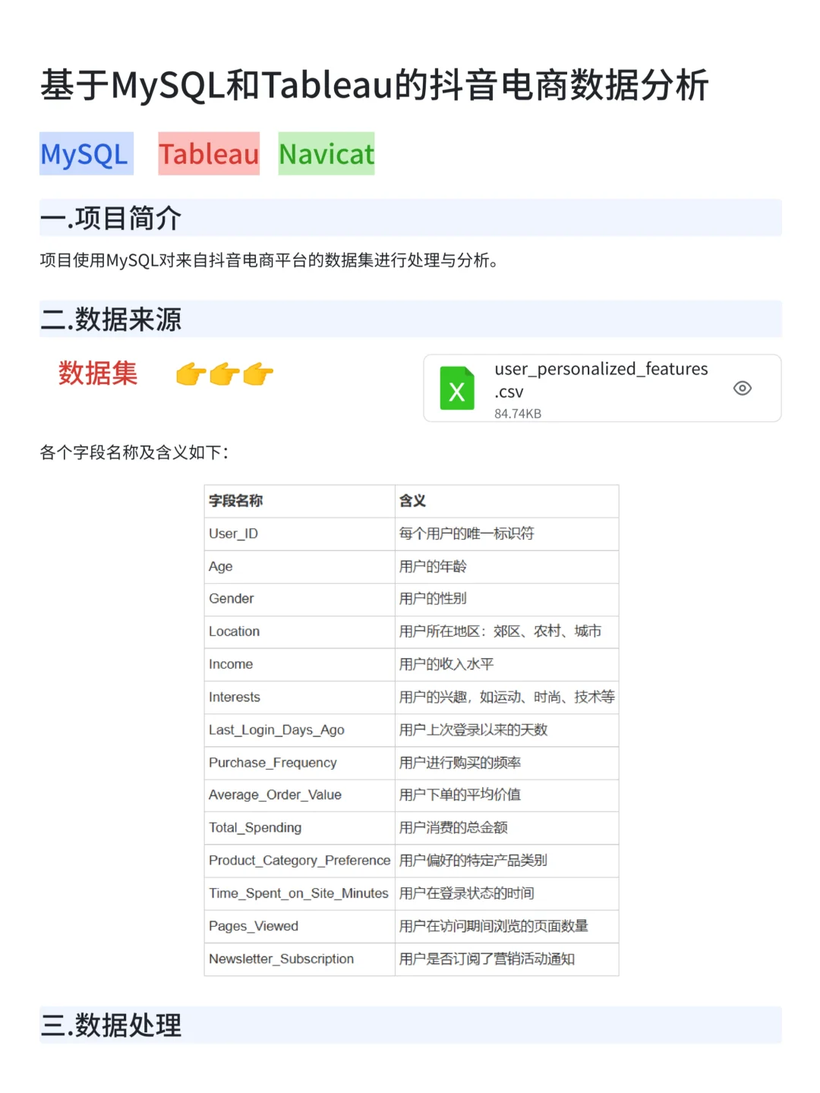
Task: Select the Purchase_Frequency cell
Action: [x=299, y=763]
